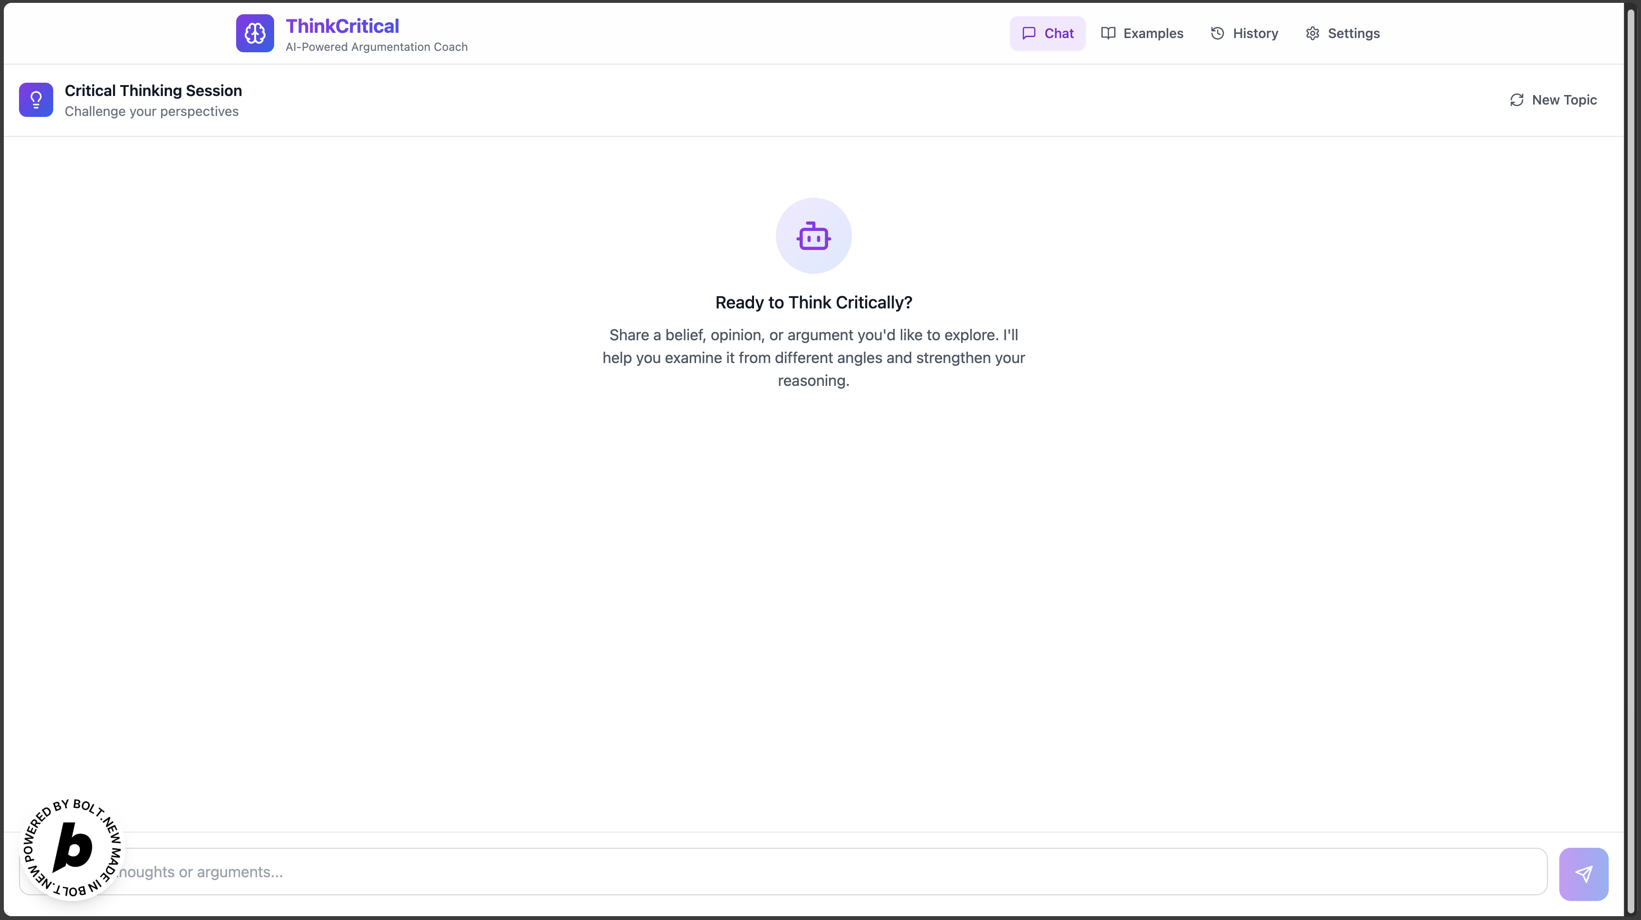The width and height of the screenshot is (1641, 920).
Task: Click the New Topic refresh arrows icon
Action: tap(1517, 100)
